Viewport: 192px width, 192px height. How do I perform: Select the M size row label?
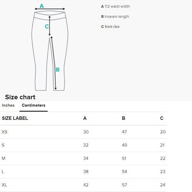click(x=3, y=158)
